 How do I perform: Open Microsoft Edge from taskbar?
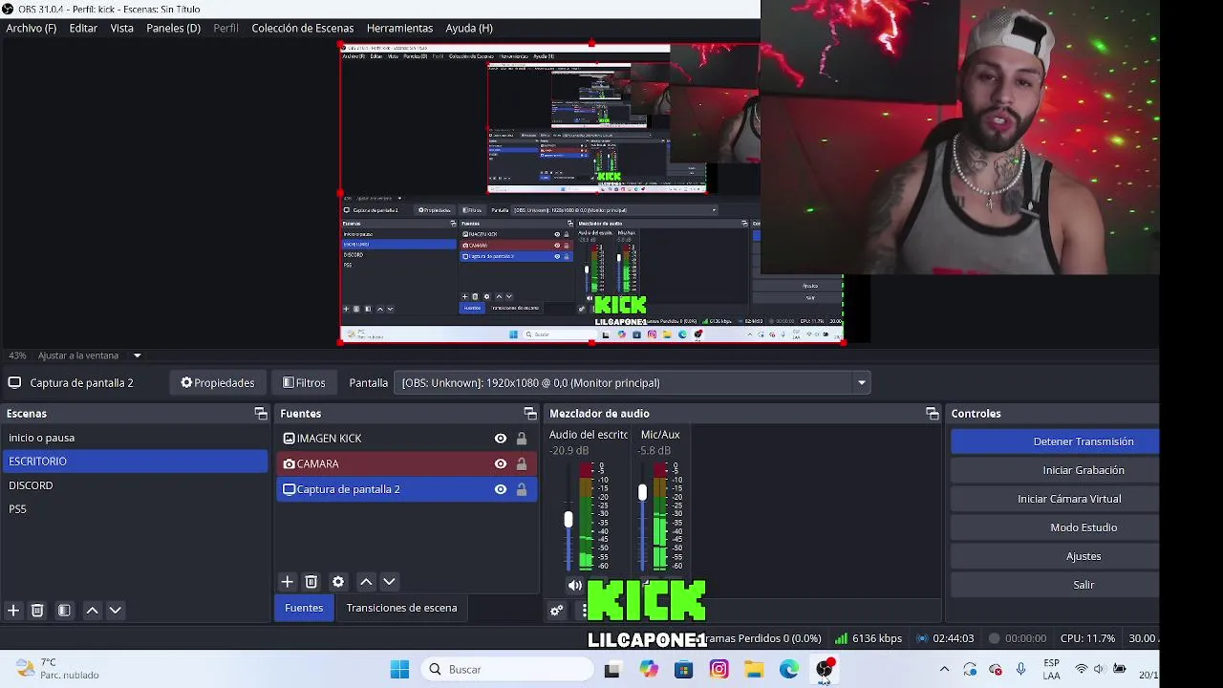coord(789,670)
